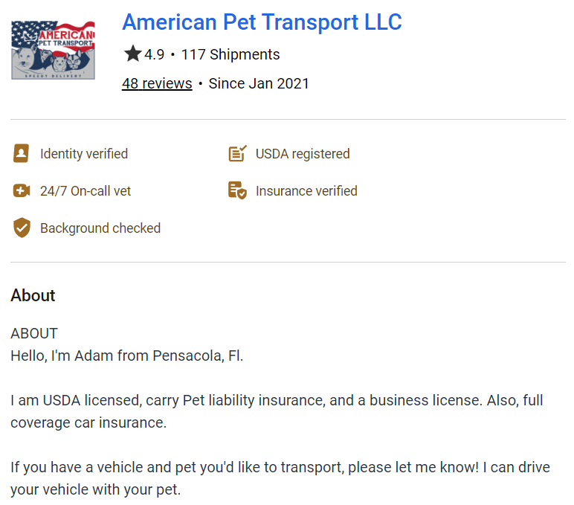This screenshot has width=574, height=505.
Task: Click the 117 Shipments text
Action: click(x=230, y=54)
